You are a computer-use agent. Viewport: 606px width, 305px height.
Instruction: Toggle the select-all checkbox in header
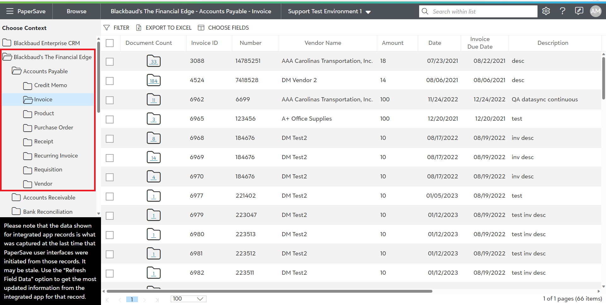click(x=110, y=43)
